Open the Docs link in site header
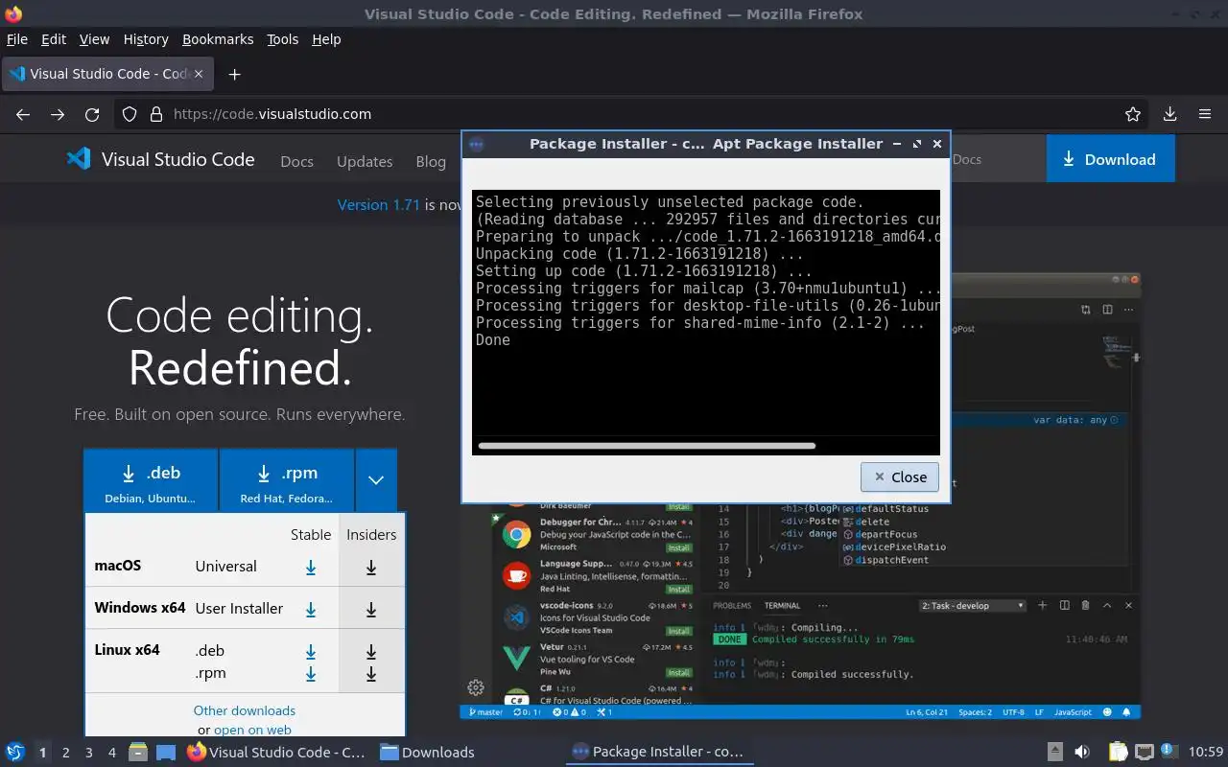This screenshot has height=767, width=1228. tap(296, 161)
